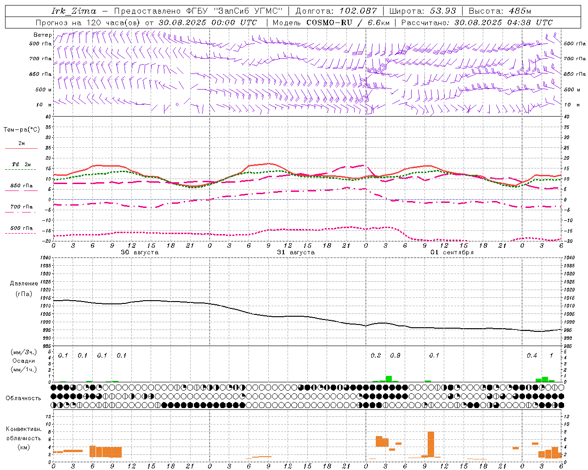Click the '(мм/3ч.)' precipitation unit label
Screen dimensions: 588x470
pyautogui.click(x=23, y=352)
